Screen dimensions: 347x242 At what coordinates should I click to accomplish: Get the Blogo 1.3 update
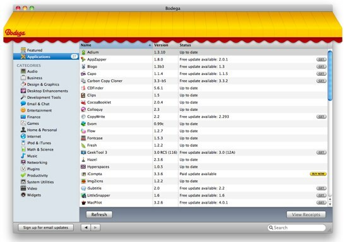click(x=321, y=67)
